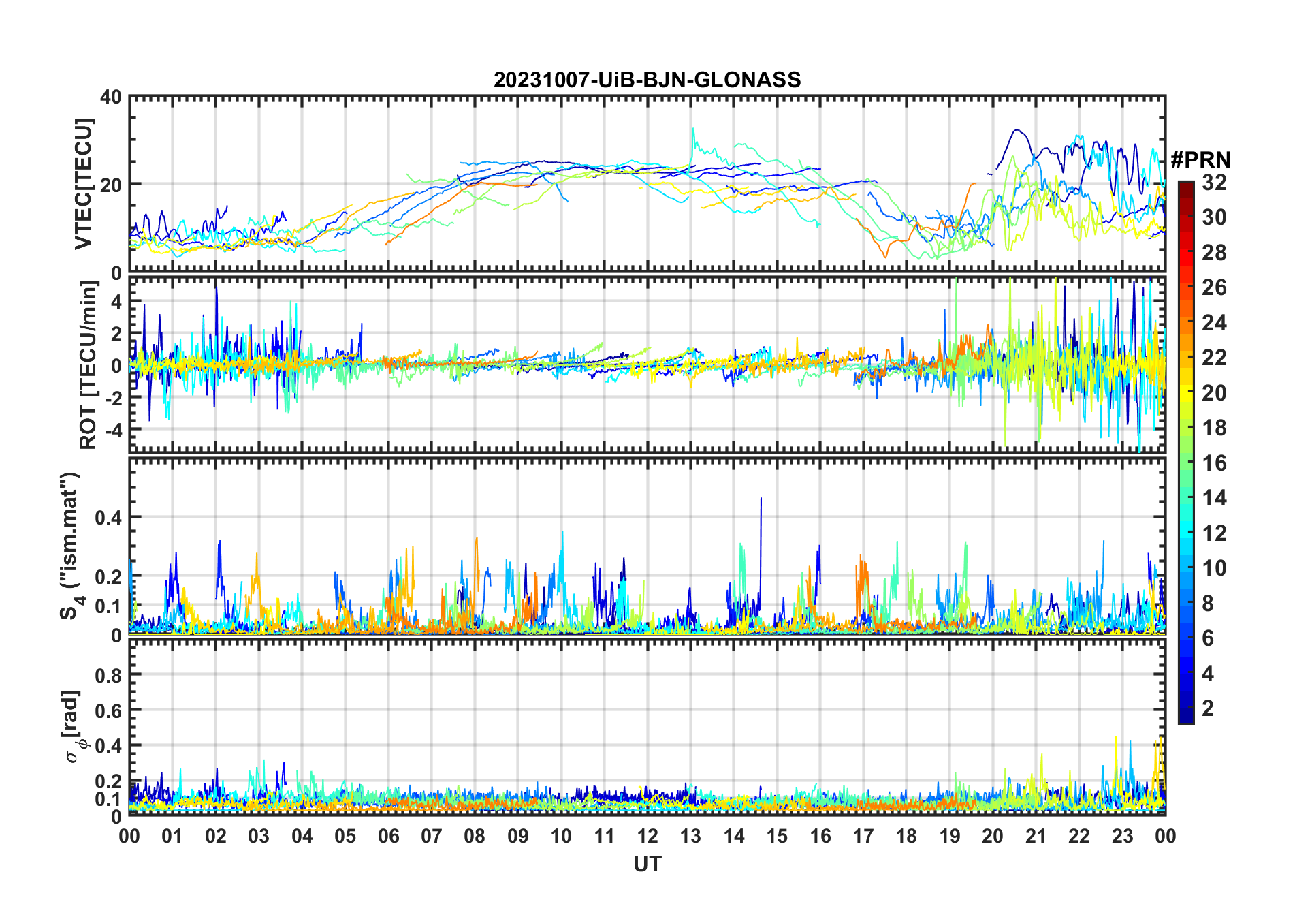Image resolution: width=1295 pixels, height=906 pixels.
Task: Select PRN 22 label on the colorbar
Action: 1214,358
